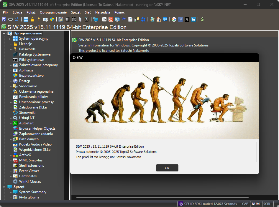Select Bezpieczeństwo in the tree
279x207 pixels.
[31, 76]
